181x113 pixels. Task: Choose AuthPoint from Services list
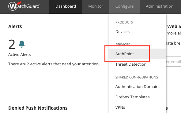coord(138,54)
